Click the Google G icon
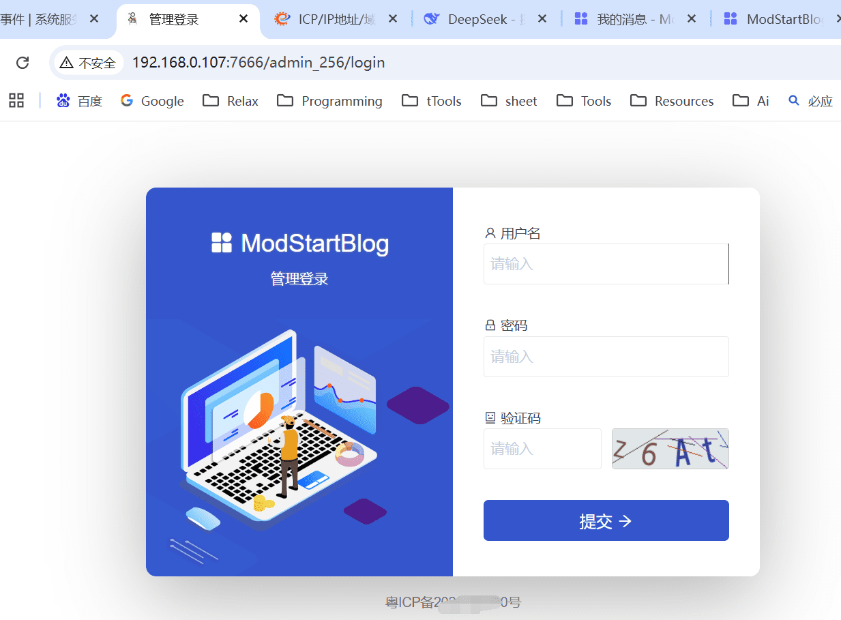This screenshot has height=620, width=841. point(127,101)
